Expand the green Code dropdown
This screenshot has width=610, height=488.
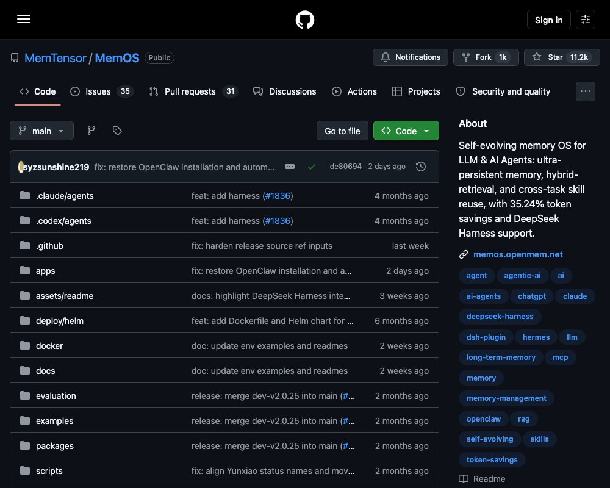(406, 131)
